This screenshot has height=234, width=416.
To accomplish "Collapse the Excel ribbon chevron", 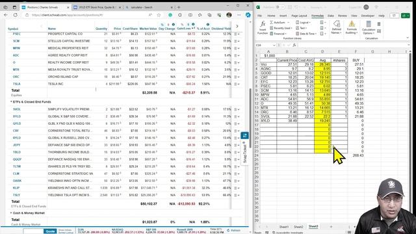I will click(408, 38).
